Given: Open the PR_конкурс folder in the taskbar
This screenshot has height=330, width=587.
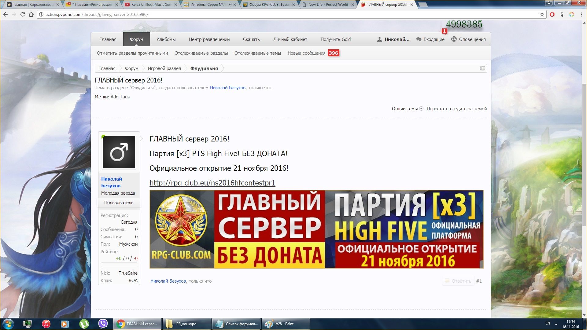Looking at the screenshot, I should pos(186,324).
